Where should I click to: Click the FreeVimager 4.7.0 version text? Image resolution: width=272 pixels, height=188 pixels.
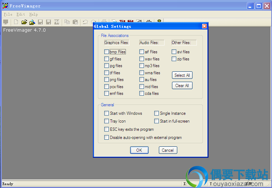pyautogui.click(x=24, y=30)
